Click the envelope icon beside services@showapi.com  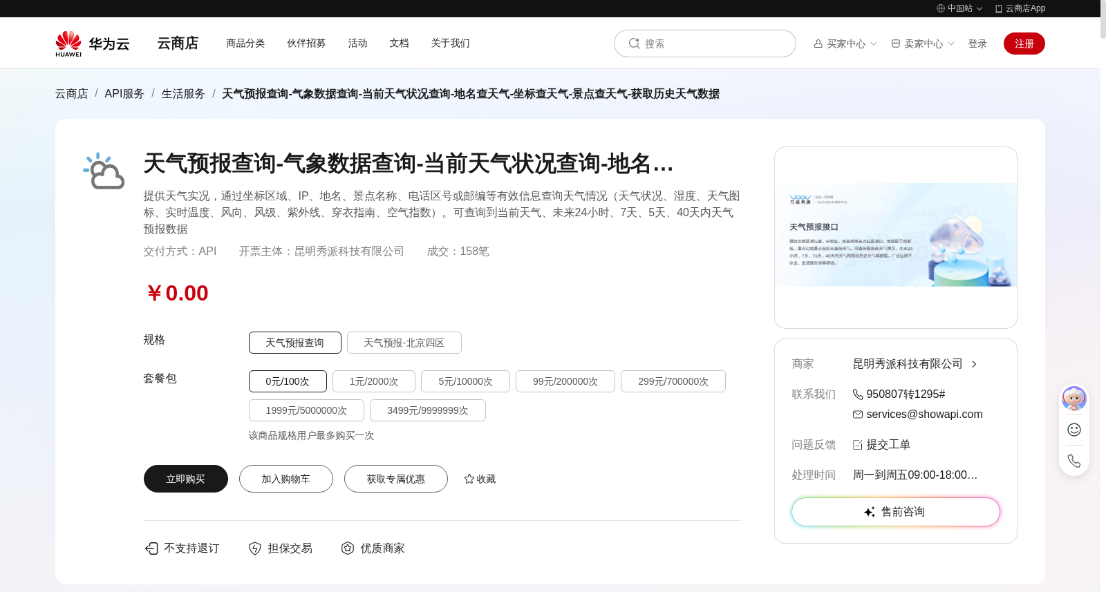click(858, 414)
